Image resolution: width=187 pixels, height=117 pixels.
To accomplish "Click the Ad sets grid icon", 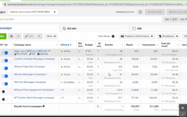I will pyautogui.click(x=64, y=28).
